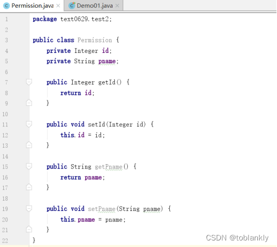Collapse the setId method at line 11
The width and height of the screenshot is (277, 247).
pyautogui.click(x=29, y=124)
